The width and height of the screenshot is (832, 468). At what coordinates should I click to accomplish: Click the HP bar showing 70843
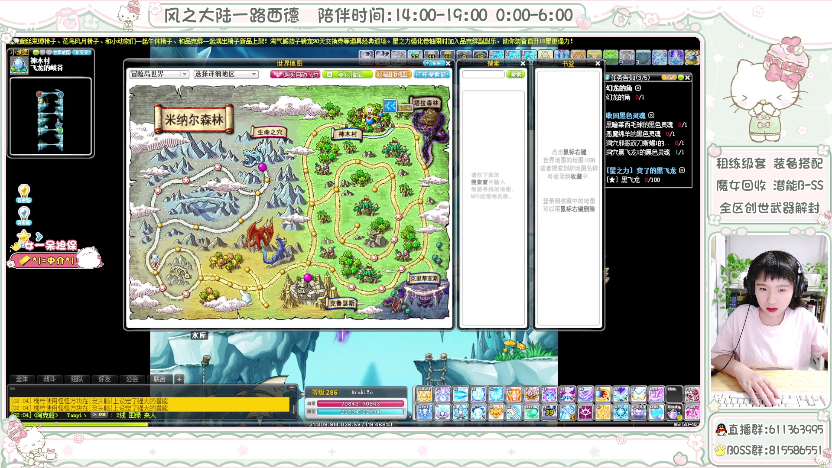tap(360, 403)
